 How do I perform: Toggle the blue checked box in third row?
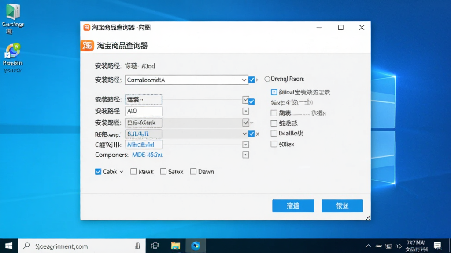(251, 101)
